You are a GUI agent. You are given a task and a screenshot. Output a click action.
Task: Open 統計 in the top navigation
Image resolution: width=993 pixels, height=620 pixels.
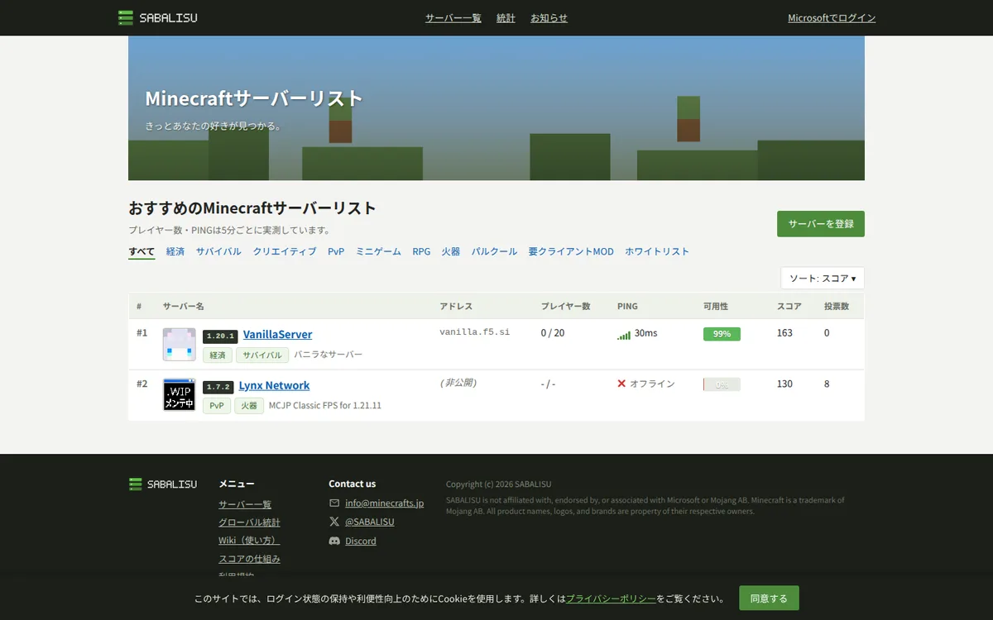click(x=506, y=17)
